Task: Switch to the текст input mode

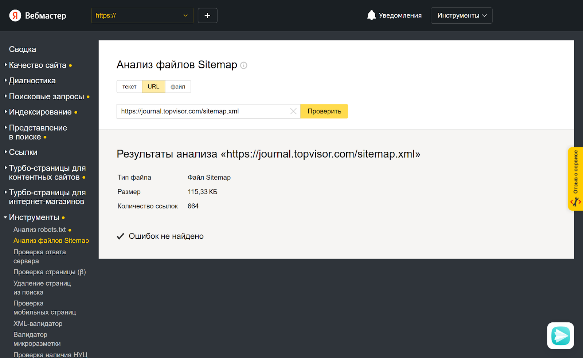Action: point(129,87)
